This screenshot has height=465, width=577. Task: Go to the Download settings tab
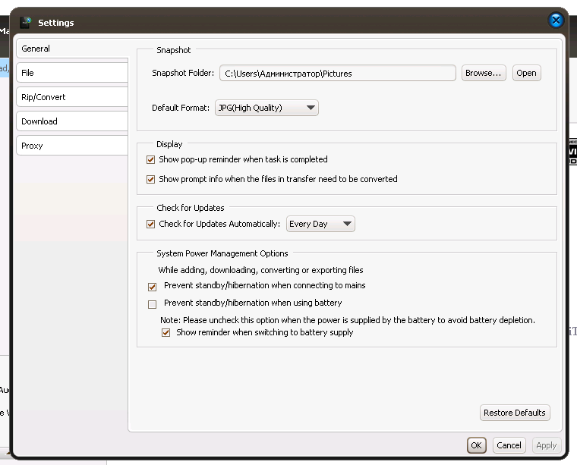tap(72, 121)
